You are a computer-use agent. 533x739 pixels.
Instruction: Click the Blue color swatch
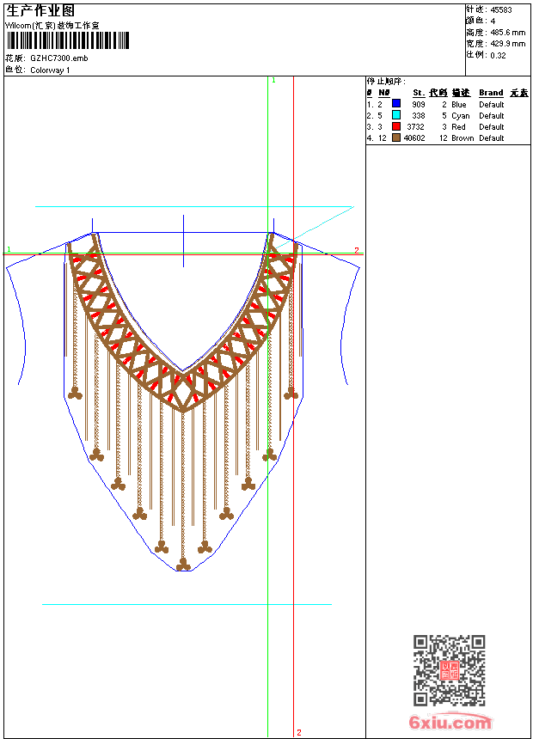pyautogui.click(x=396, y=104)
